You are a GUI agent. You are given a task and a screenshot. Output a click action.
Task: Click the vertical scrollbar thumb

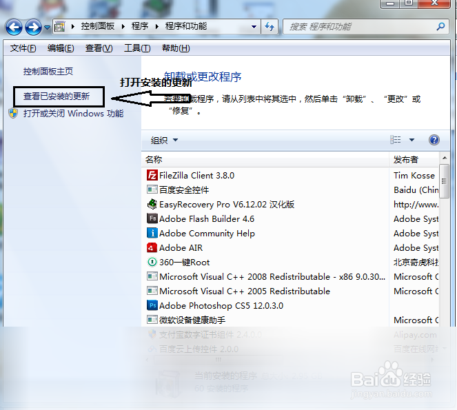(x=444, y=181)
